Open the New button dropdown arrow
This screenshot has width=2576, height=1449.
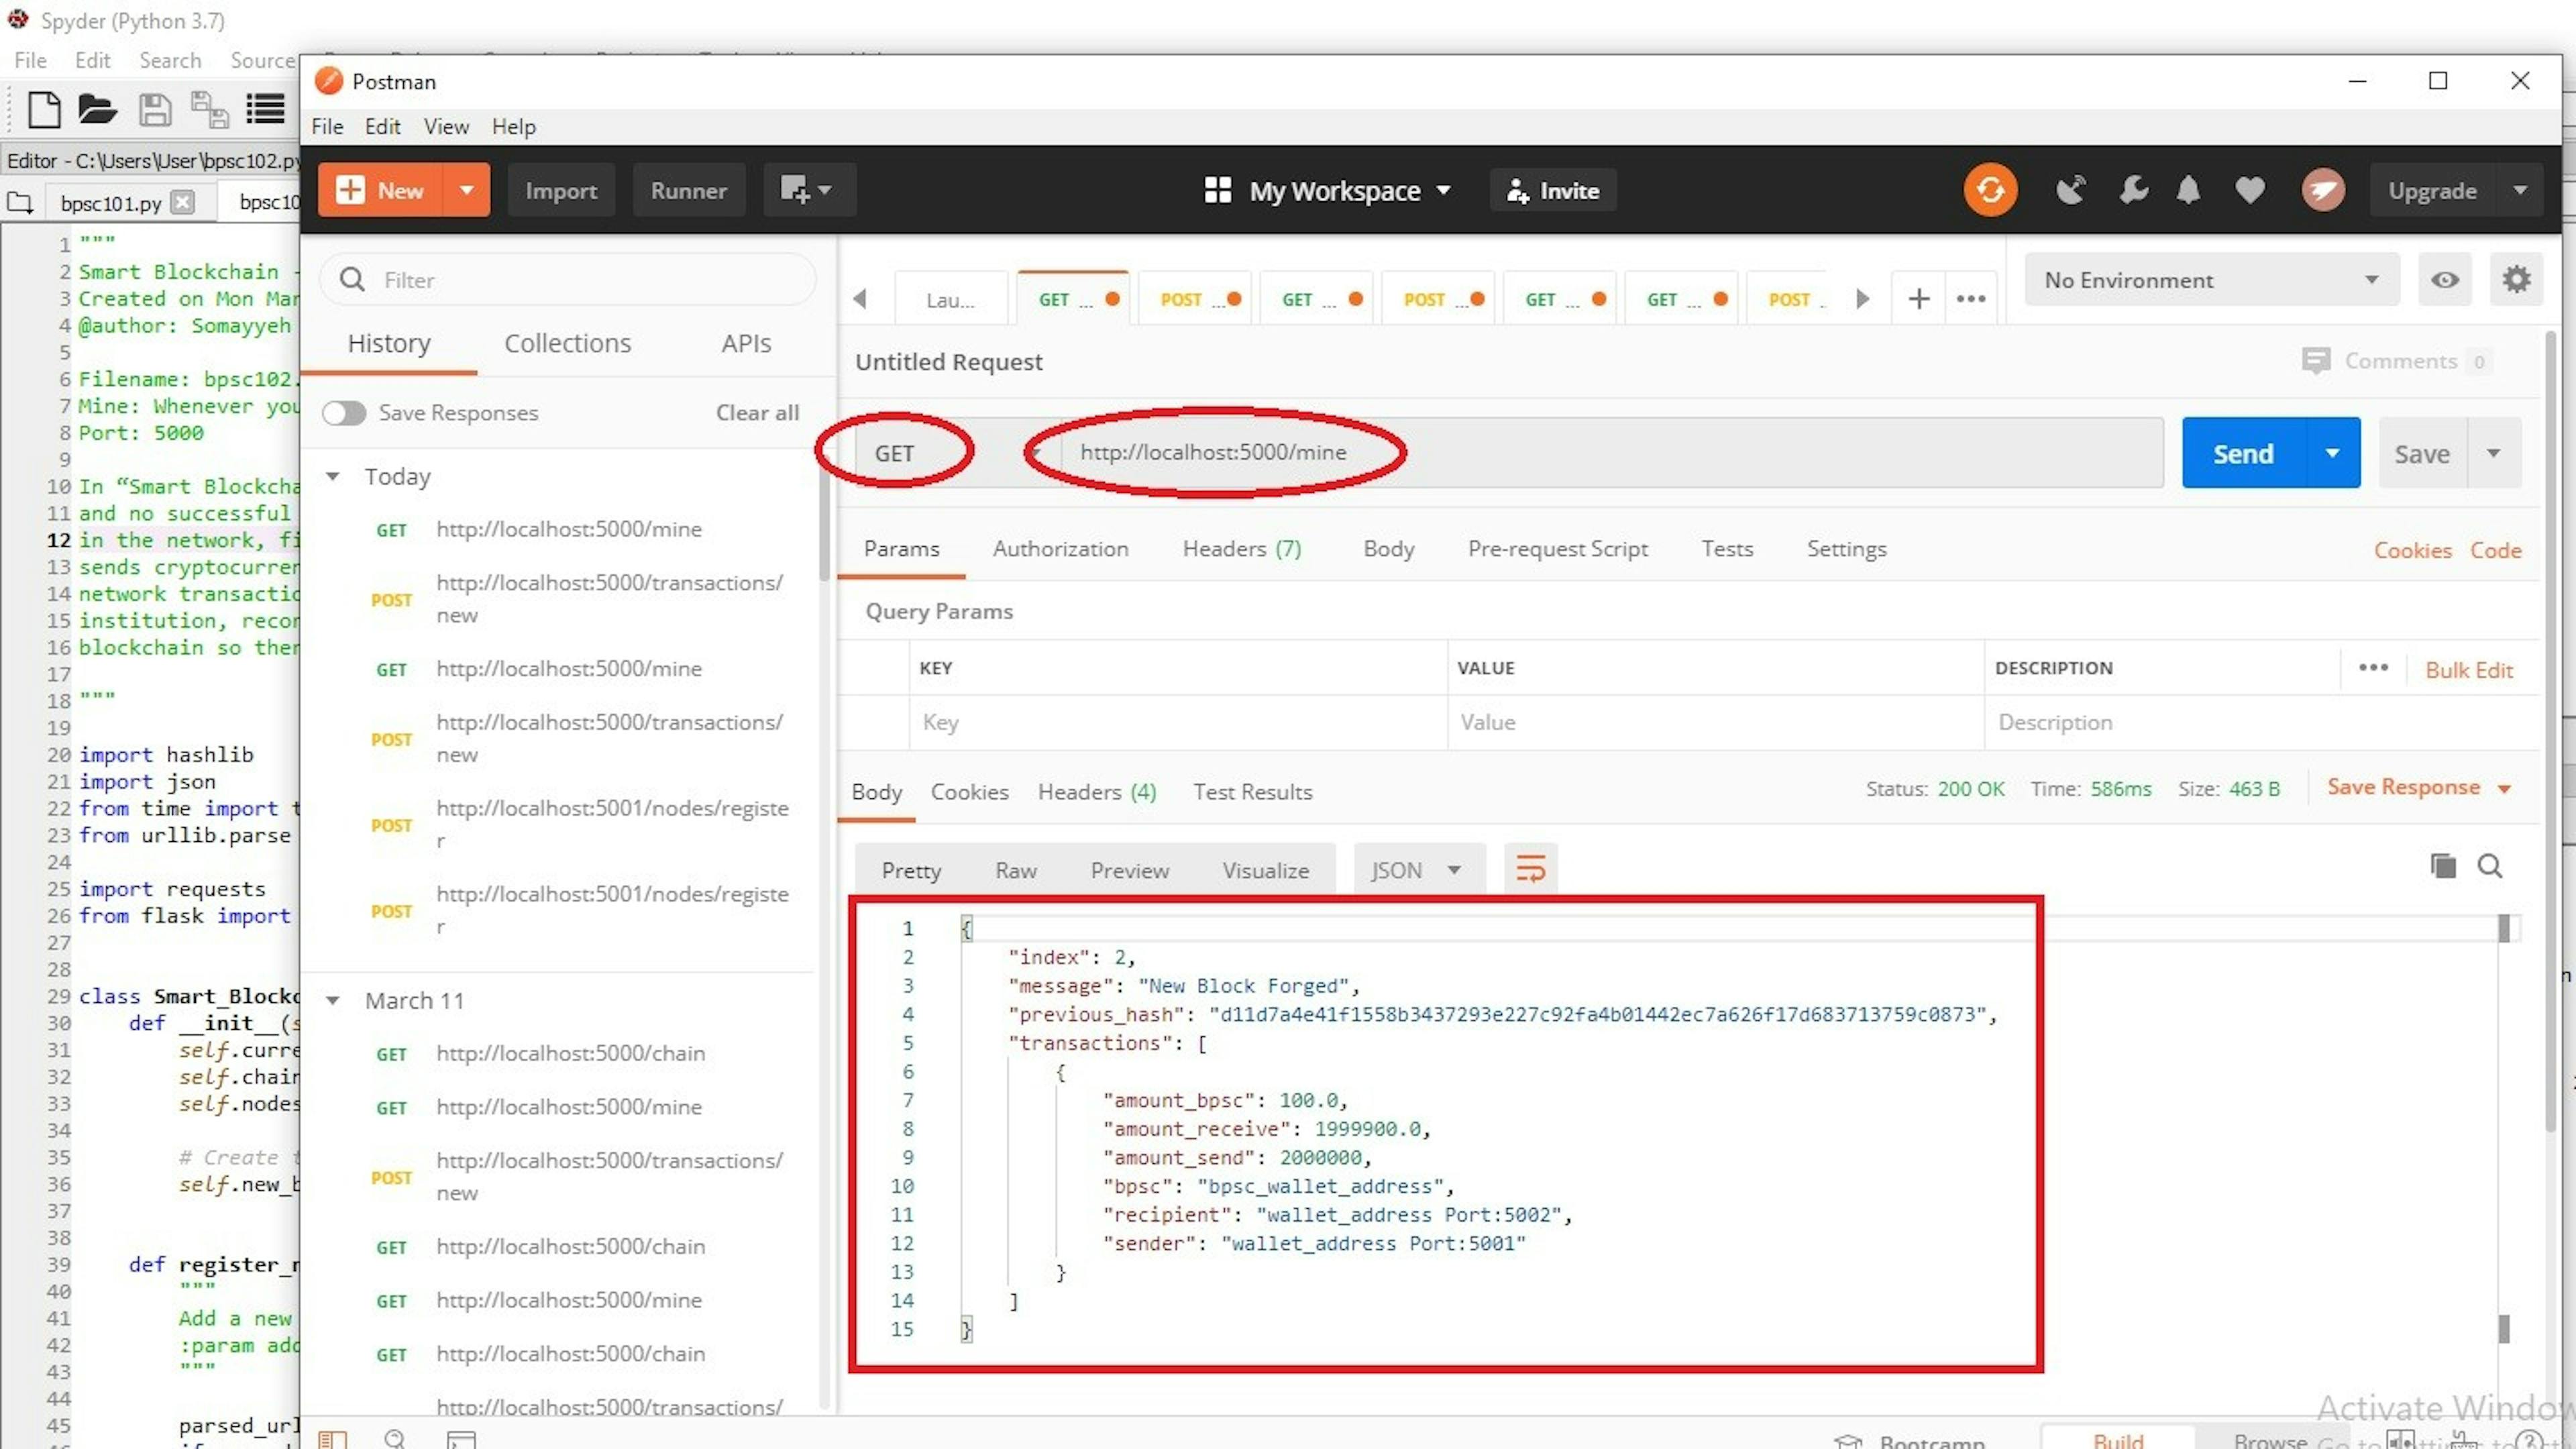466,190
